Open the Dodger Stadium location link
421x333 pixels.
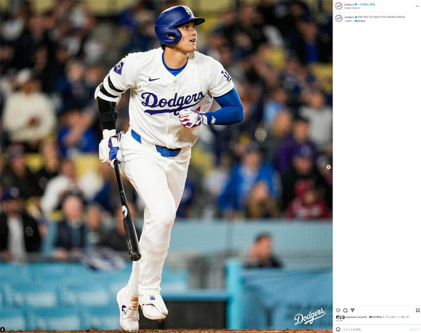[x=352, y=8]
